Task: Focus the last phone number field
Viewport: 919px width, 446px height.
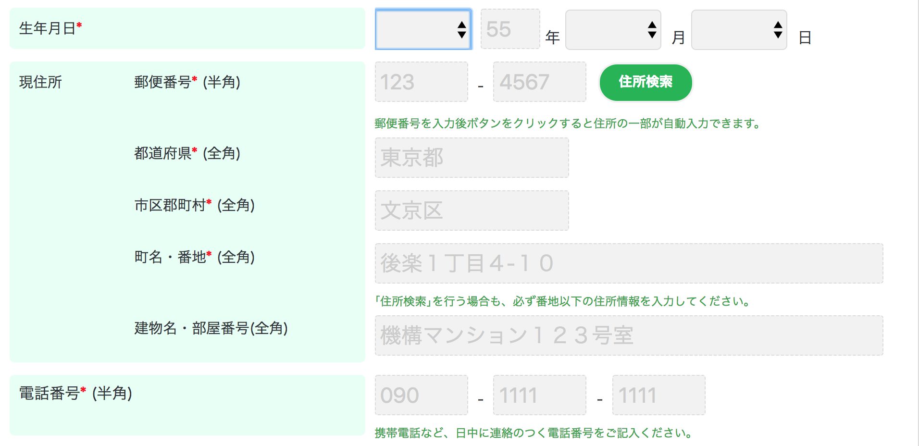Action: point(658,395)
